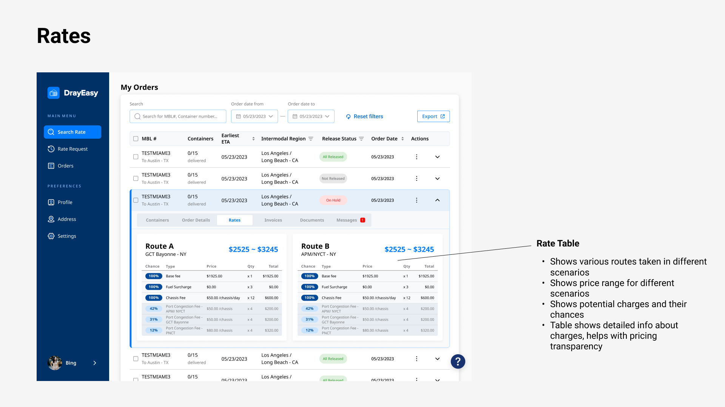Sort by Earliest ETA arrows icon
Screen dimensions: 725x407
coord(253,139)
